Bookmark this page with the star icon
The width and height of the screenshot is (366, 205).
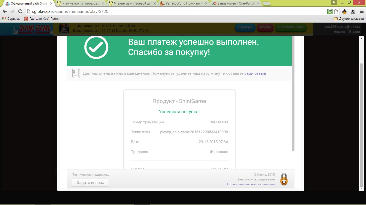[x=336, y=11]
